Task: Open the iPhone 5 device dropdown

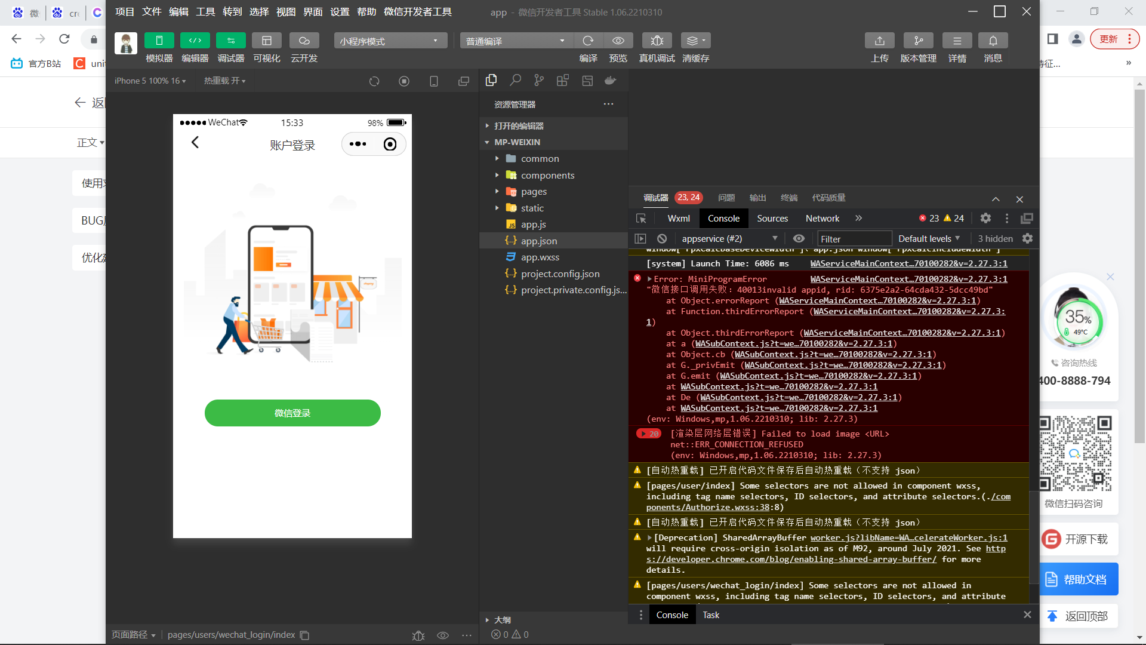Action: pos(150,81)
